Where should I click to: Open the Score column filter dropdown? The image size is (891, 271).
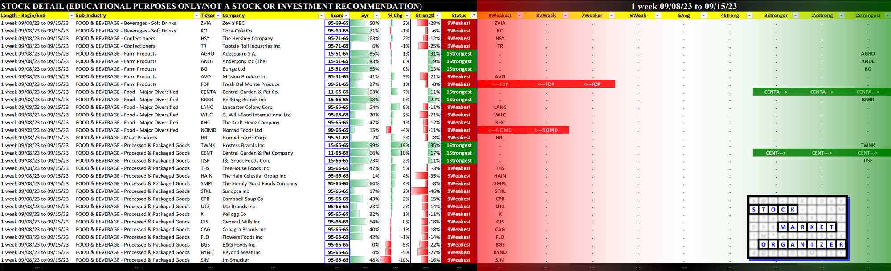(347, 16)
